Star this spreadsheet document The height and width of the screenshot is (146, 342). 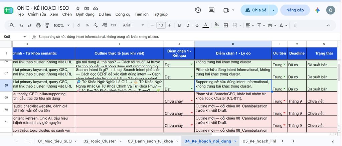pyautogui.click(x=78, y=8)
